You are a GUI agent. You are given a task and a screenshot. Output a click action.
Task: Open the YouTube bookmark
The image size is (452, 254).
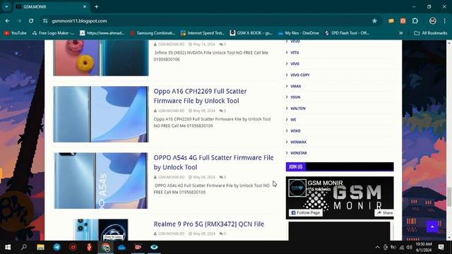(x=16, y=33)
